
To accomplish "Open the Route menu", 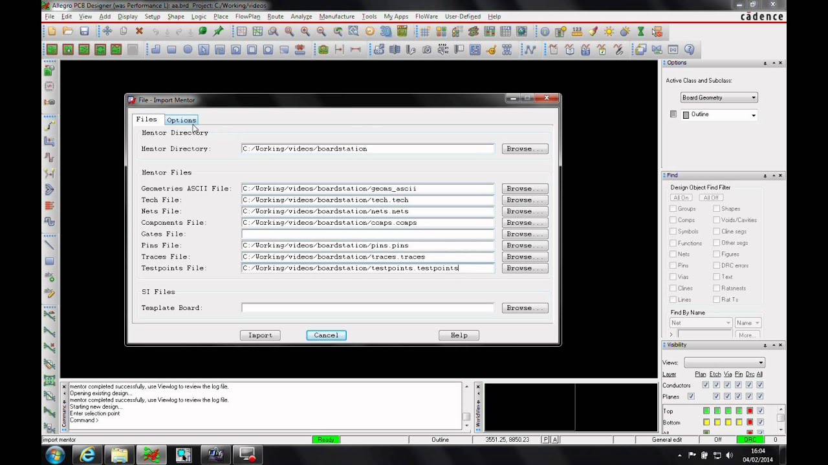I will pos(275,16).
